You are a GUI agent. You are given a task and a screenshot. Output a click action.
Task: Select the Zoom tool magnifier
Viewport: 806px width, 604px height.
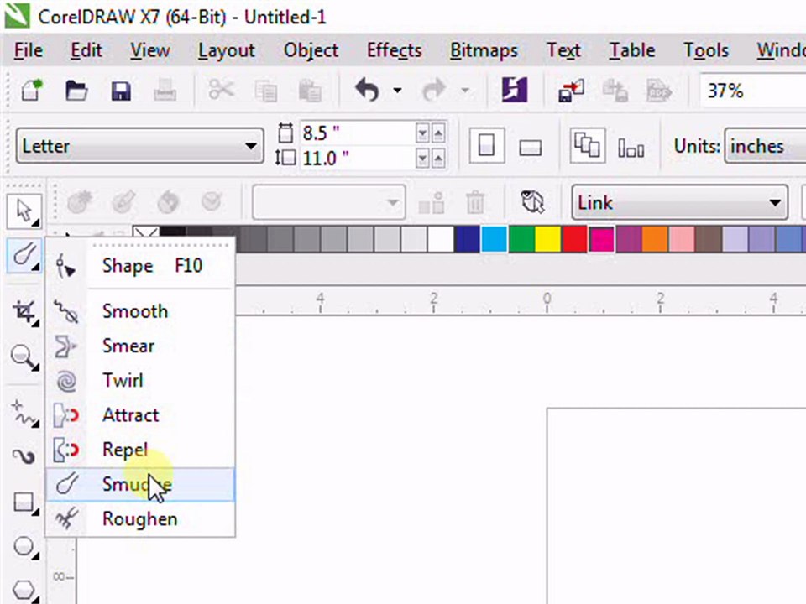24,357
